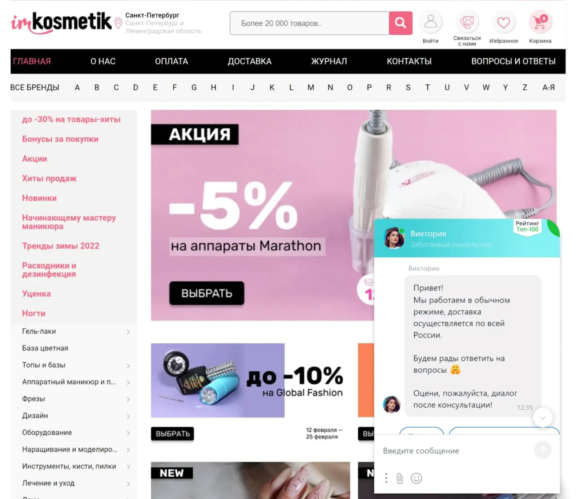Click the paperclip attachment icon in chat
The height and width of the screenshot is (499, 577).
(x=400, y=478)
